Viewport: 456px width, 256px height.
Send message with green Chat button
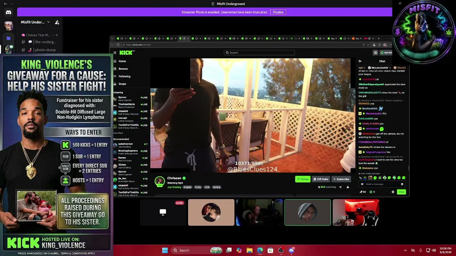(x=401, y=192)
